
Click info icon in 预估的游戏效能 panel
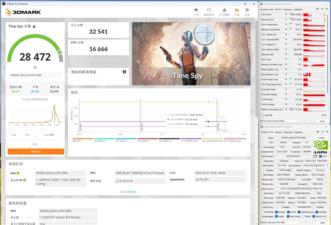[x=125, y=72]
